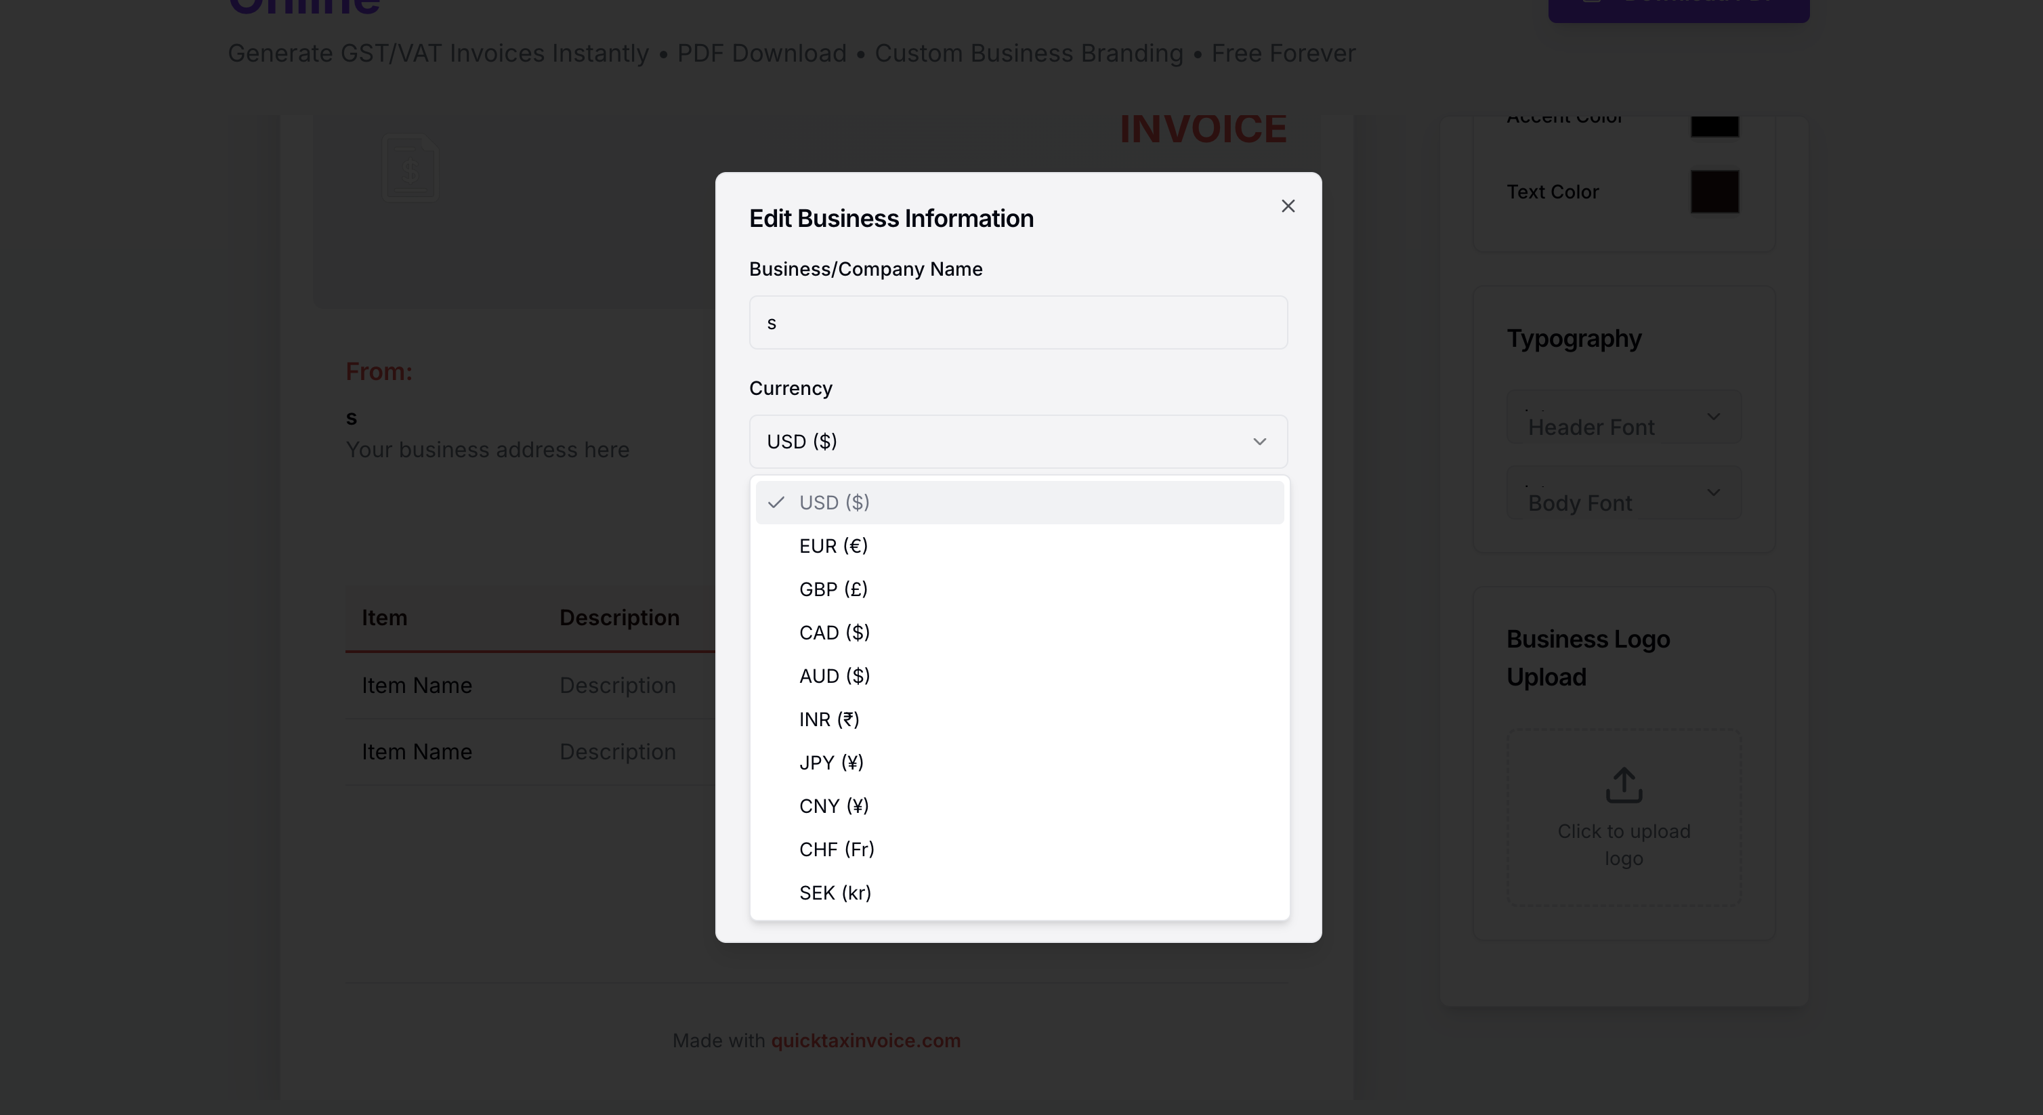The image size is (2043, 1115).
Task: Select JPY (¥) currency option
Action: [x=1019, y=763]
